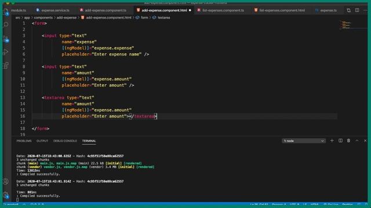The height and width of the screenshot is (208, 371).
Task: Open the Search view in activity bar
Action: 6,24
